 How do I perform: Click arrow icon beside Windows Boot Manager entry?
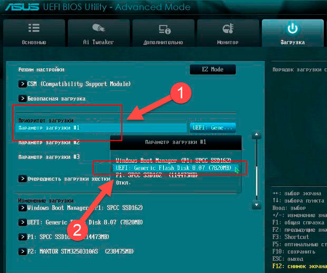pos(22,208)
